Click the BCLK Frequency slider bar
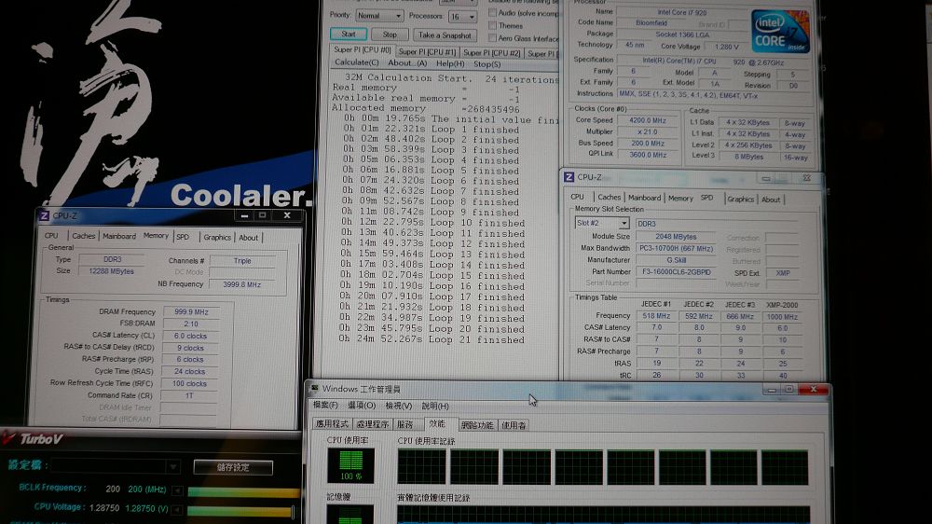 (x=243, y=492)
